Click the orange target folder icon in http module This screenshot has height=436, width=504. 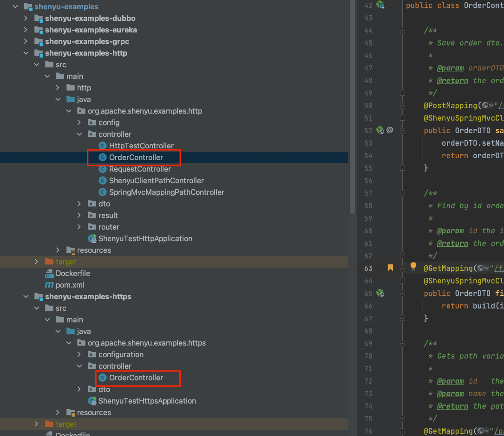tap(49, 261)
